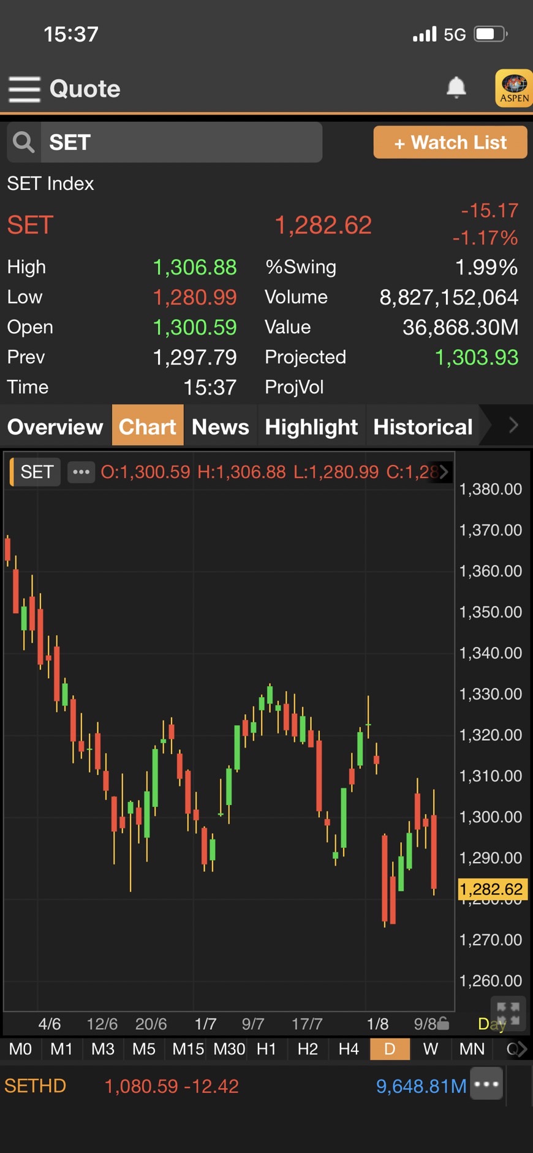Tap last price 1,282.62 in quote header
Viewport: 533px width, 1153px height.
[323, 225]
